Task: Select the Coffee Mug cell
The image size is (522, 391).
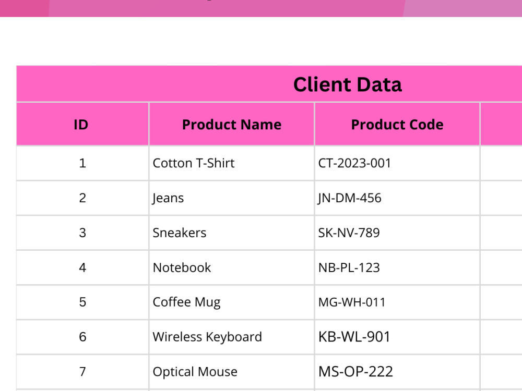Action: coord(232,302)
